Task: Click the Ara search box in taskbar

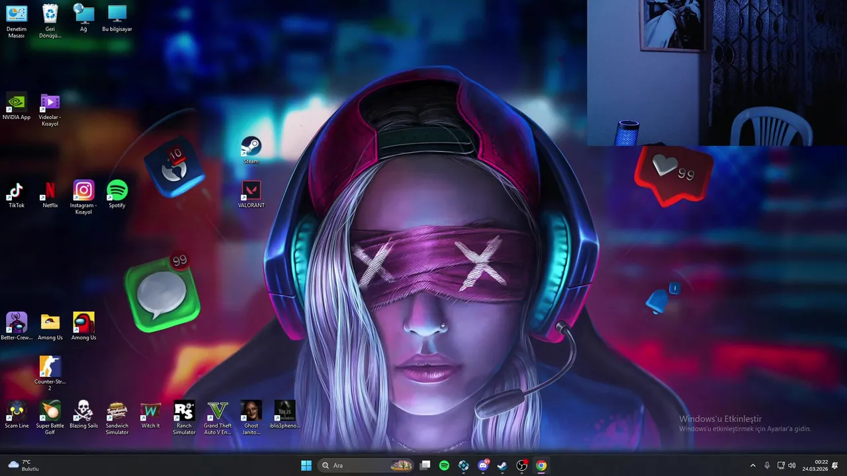Action: [x=367, y=465]
